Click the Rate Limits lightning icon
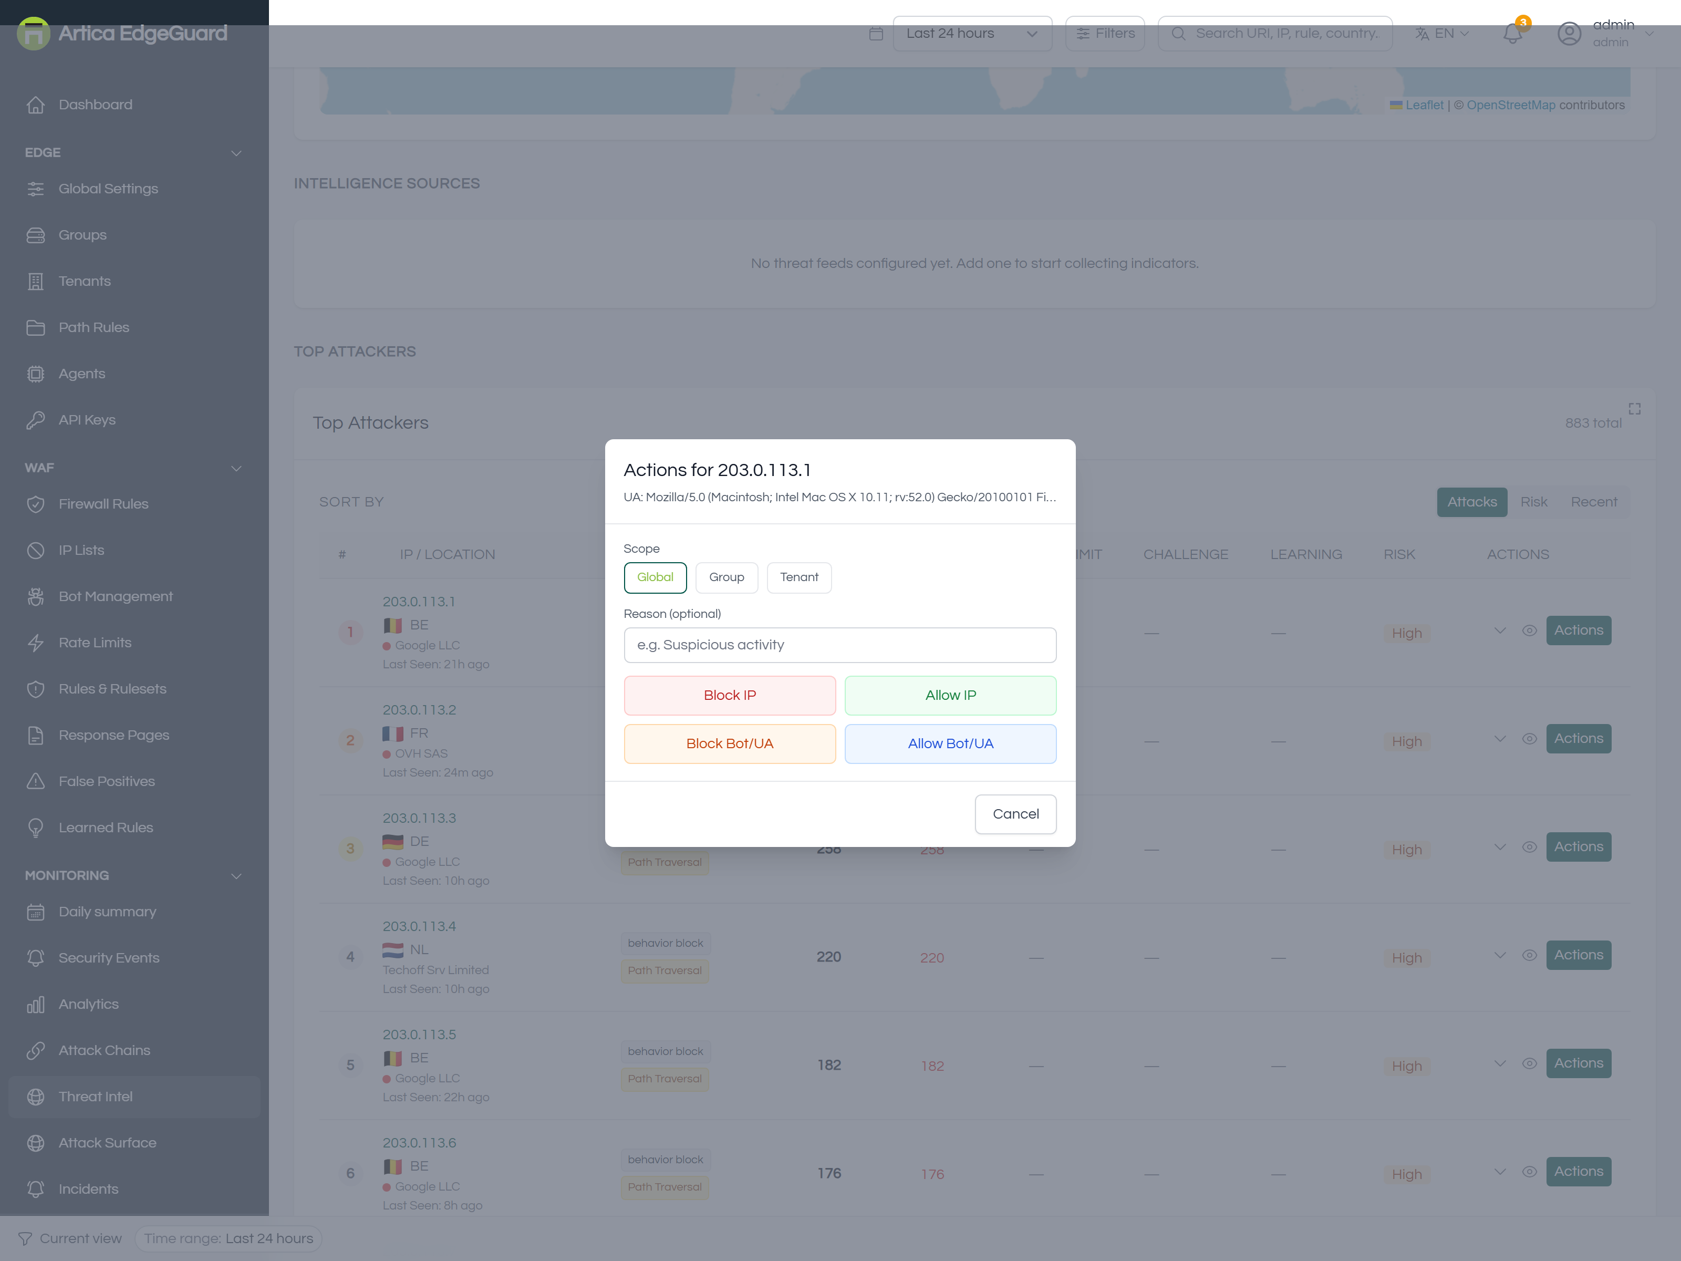This screenshot has width=1681, height=1261. pyautogui.click(x=36, y=643)
